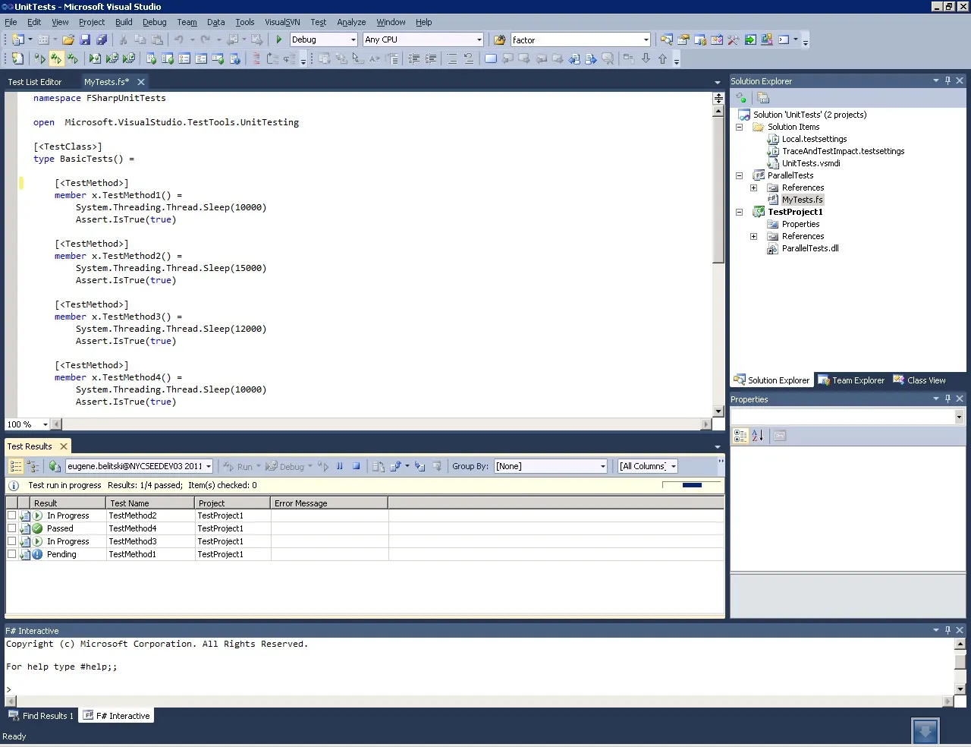971x747 pixels.
Task: Select Local.testsettings in Solution Explorer
Action: (814, 139)
